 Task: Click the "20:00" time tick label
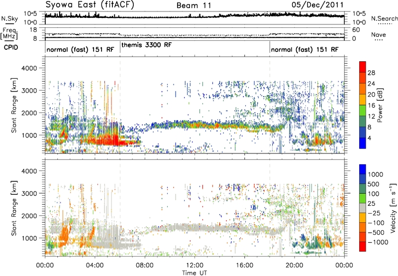click(x=294, y=266)
